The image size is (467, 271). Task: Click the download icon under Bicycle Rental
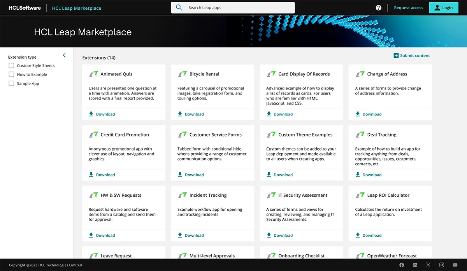click(x=179, y=114)
